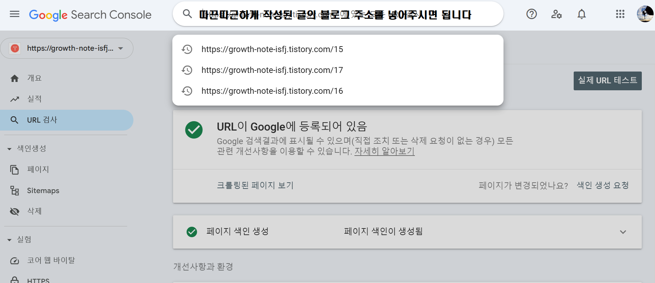Click the red property favicon icon

(15, 48)
